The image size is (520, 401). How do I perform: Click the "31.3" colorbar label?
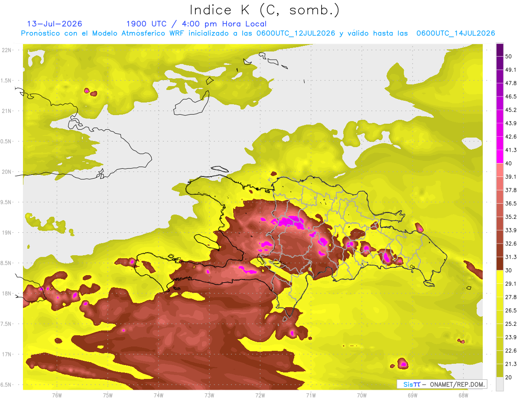(511, 257)
